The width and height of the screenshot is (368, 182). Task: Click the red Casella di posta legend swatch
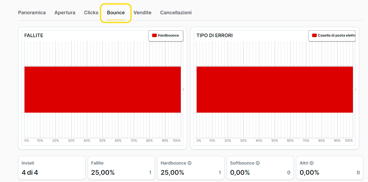(x=314, y=35)
